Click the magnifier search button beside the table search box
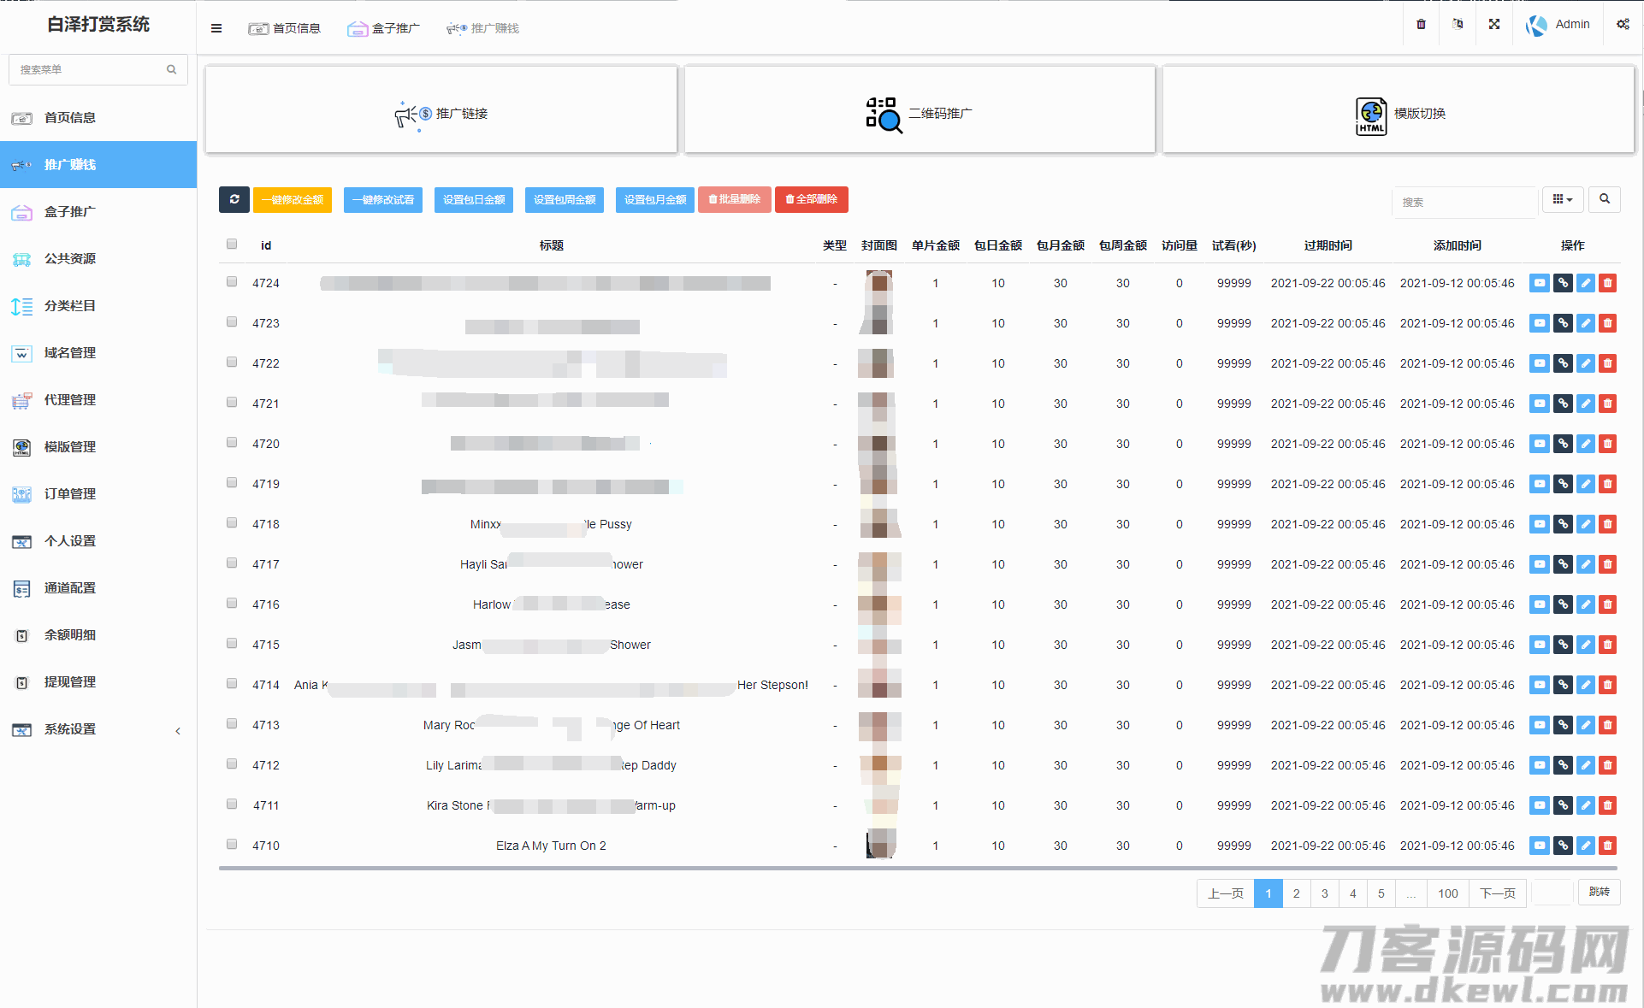 [1604, 199]
